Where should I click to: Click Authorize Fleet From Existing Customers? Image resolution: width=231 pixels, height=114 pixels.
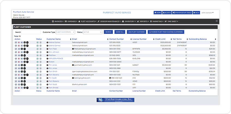click(166, 32)
